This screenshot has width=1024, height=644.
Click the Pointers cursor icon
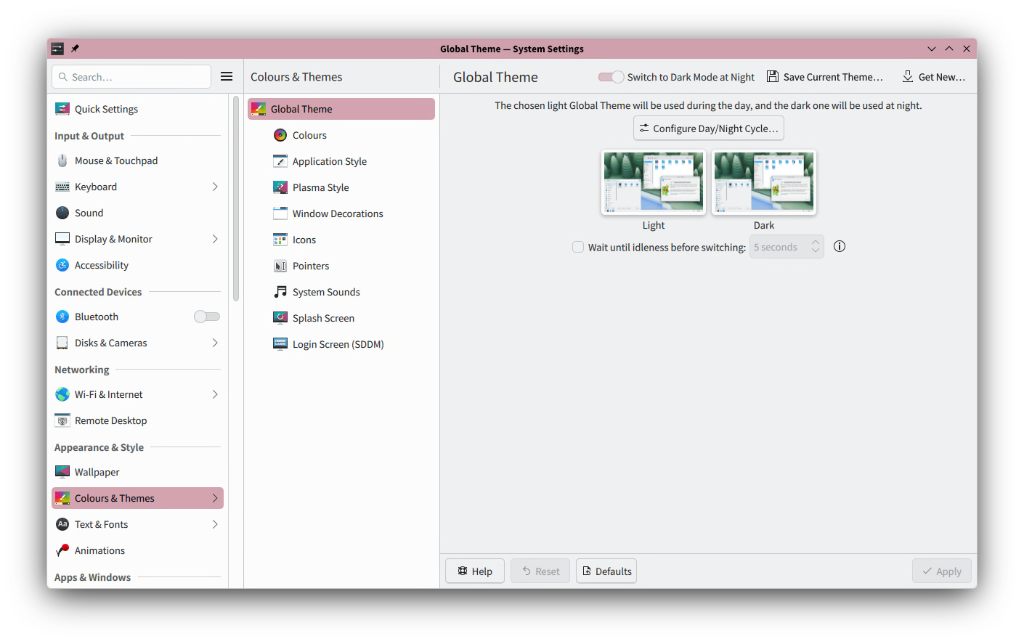click(x=280, y=266)
